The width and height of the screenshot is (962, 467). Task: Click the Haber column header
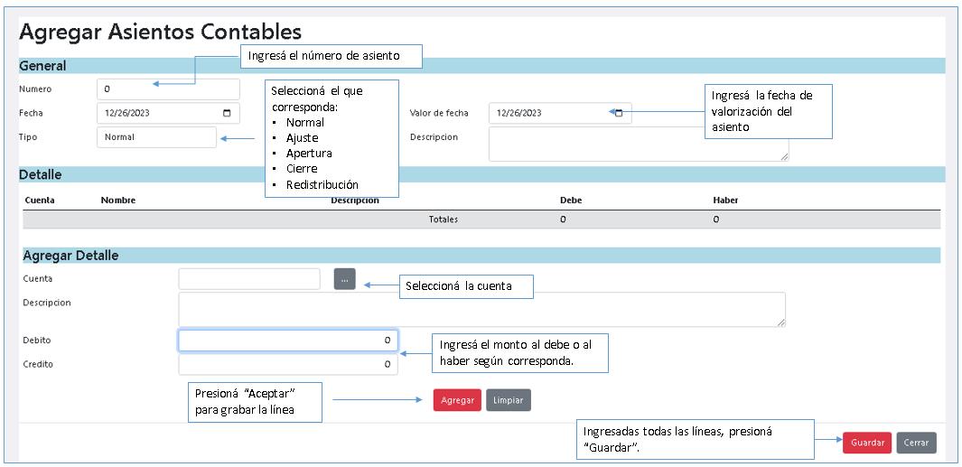pos(724,200)
